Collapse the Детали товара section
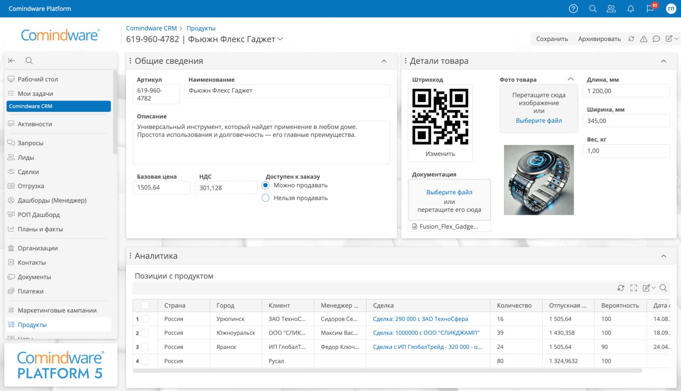Image resolution: width=681 pixels, height=391 pixels. [663, 61]
